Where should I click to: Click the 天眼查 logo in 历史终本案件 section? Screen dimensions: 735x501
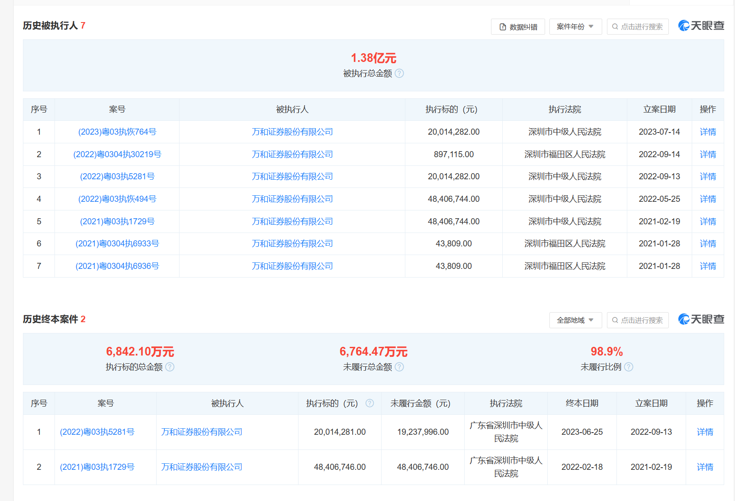(701, 320)
